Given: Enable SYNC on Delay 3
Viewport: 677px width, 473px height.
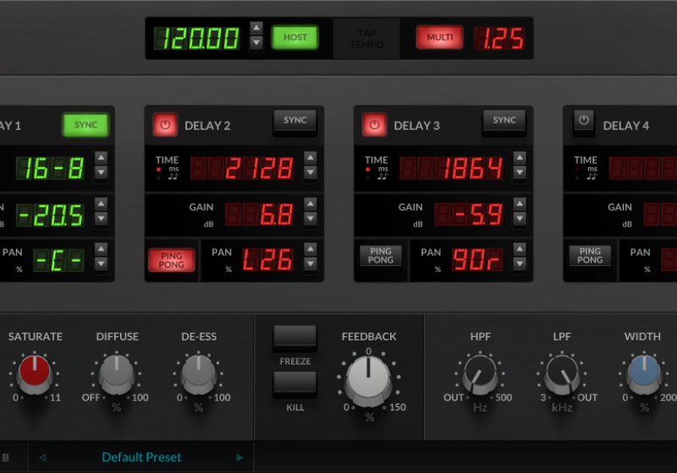Looking at the screenshot, I should click(504, 120).
